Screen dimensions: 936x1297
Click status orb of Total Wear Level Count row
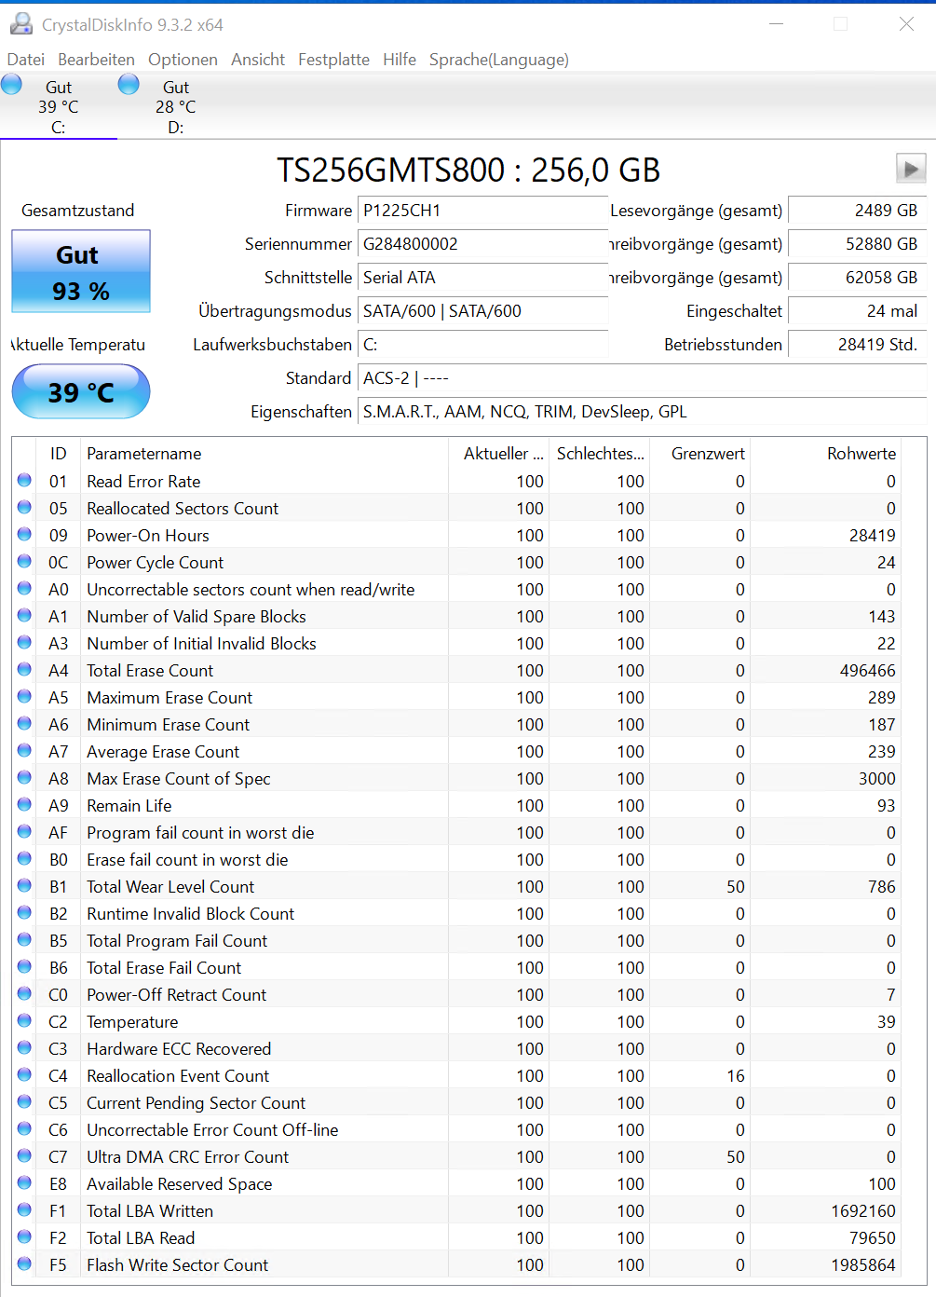pos(24,886)
